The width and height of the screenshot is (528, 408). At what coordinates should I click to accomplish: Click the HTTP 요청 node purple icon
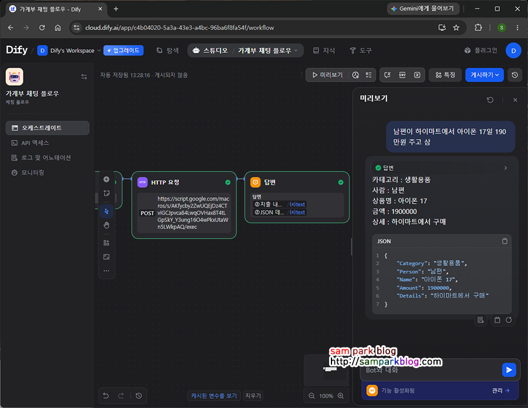pyautogui.click(x=143, y=182)
